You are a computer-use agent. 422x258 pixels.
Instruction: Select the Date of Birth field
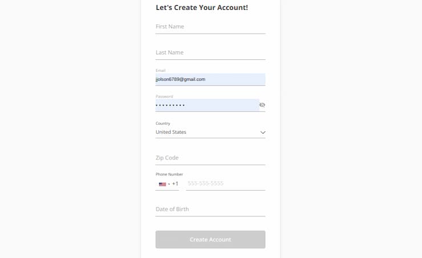210,209
